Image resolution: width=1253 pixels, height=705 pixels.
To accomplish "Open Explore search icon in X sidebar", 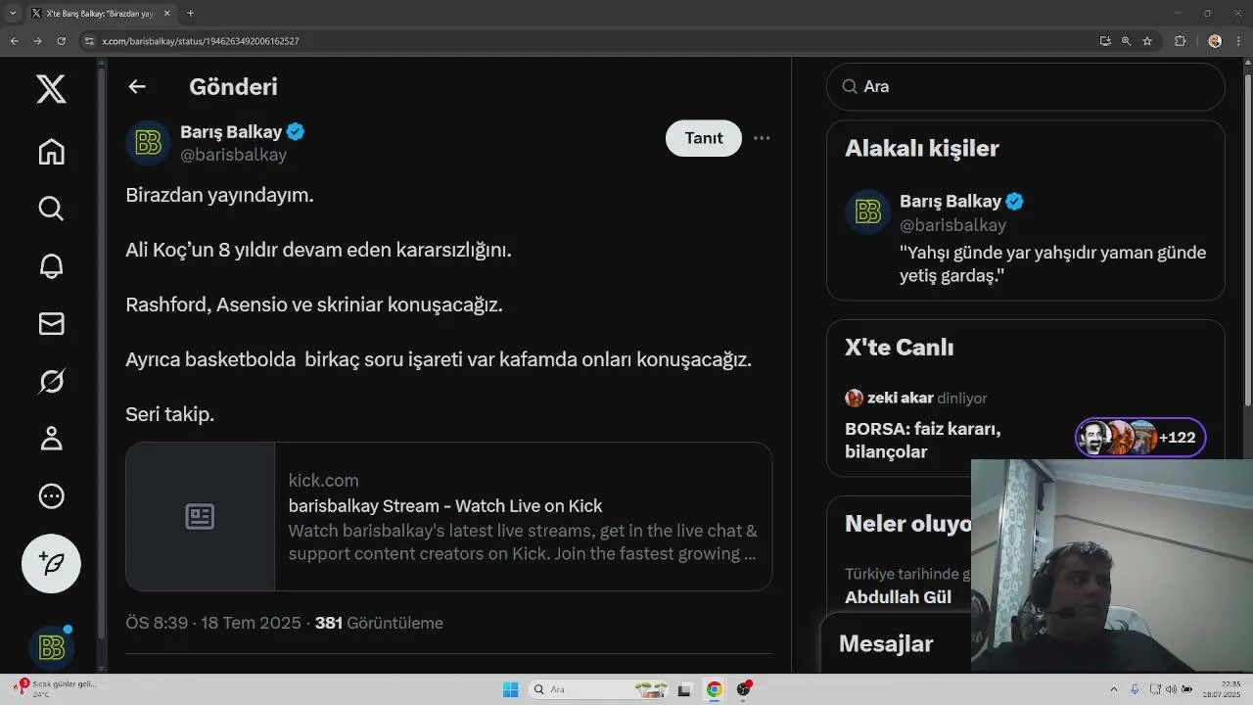I will point(51,209).
